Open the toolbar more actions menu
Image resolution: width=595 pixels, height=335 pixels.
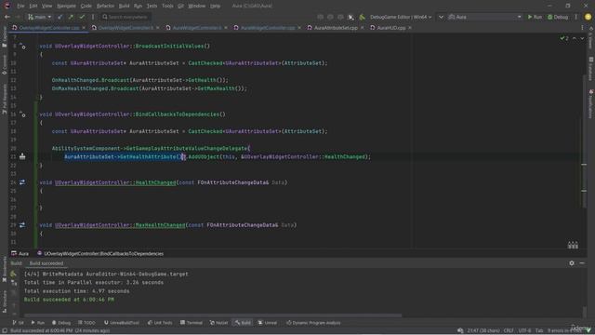pos(576,17)
